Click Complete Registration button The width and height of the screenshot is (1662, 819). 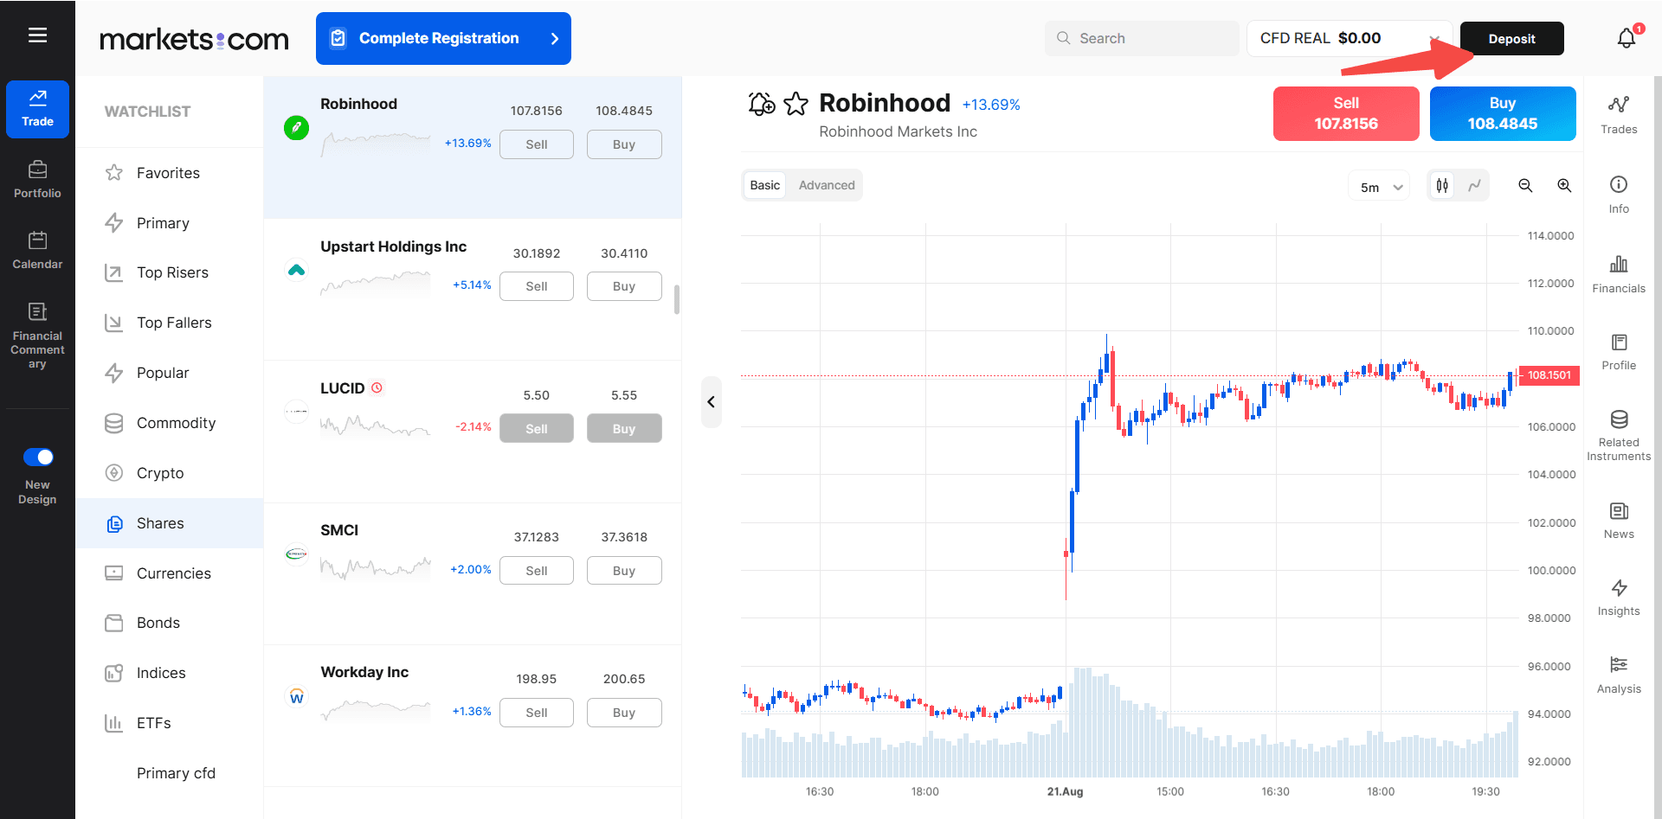coord(443,38)
